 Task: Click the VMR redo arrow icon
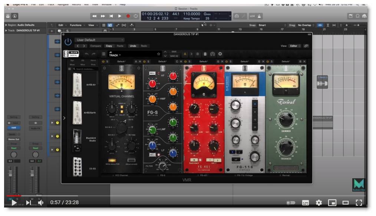[x=94, y=54]
